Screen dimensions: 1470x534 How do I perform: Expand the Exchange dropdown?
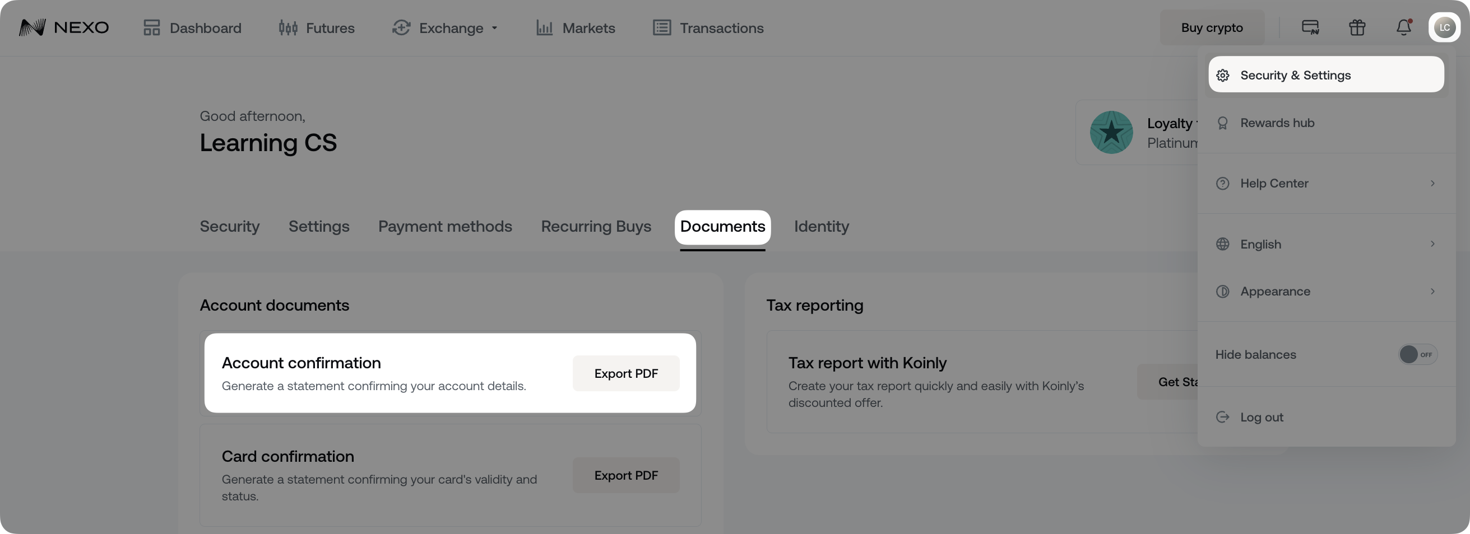click(494, 27)
